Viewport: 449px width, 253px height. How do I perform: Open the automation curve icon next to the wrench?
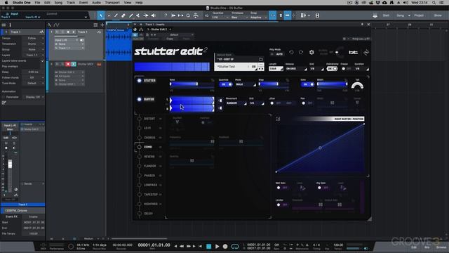coord(56,25)
